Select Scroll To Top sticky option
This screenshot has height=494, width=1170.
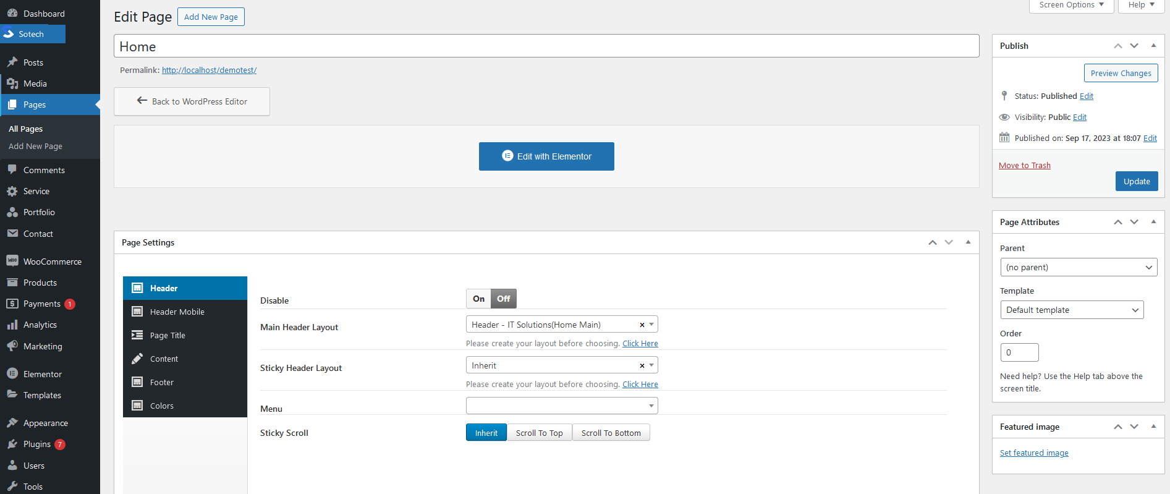[539, 433]
